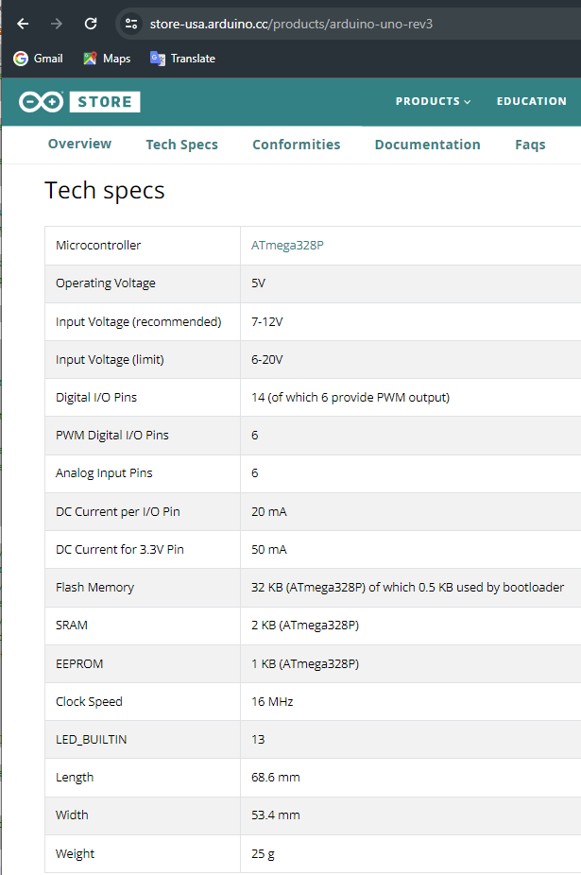
Task: Click the Tech specs heading
Action: pyautogui.click(x=104, y=191)
